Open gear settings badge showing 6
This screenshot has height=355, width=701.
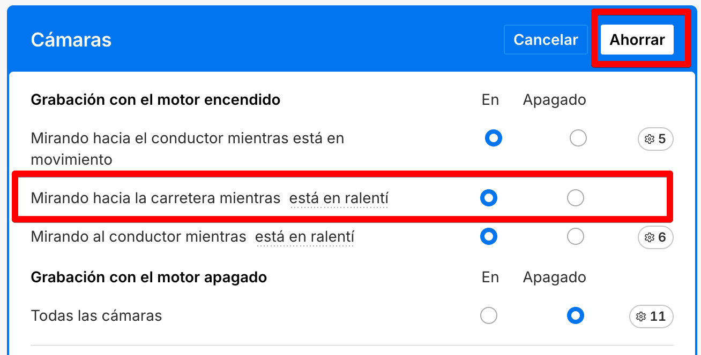[x=655, y=237]
